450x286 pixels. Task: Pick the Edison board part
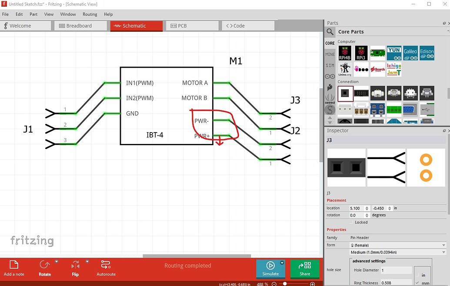tap(427, 53)
